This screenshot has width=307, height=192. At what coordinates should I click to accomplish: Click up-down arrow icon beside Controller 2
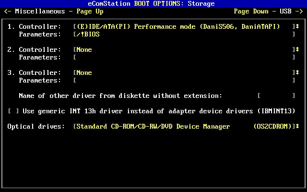297,49
